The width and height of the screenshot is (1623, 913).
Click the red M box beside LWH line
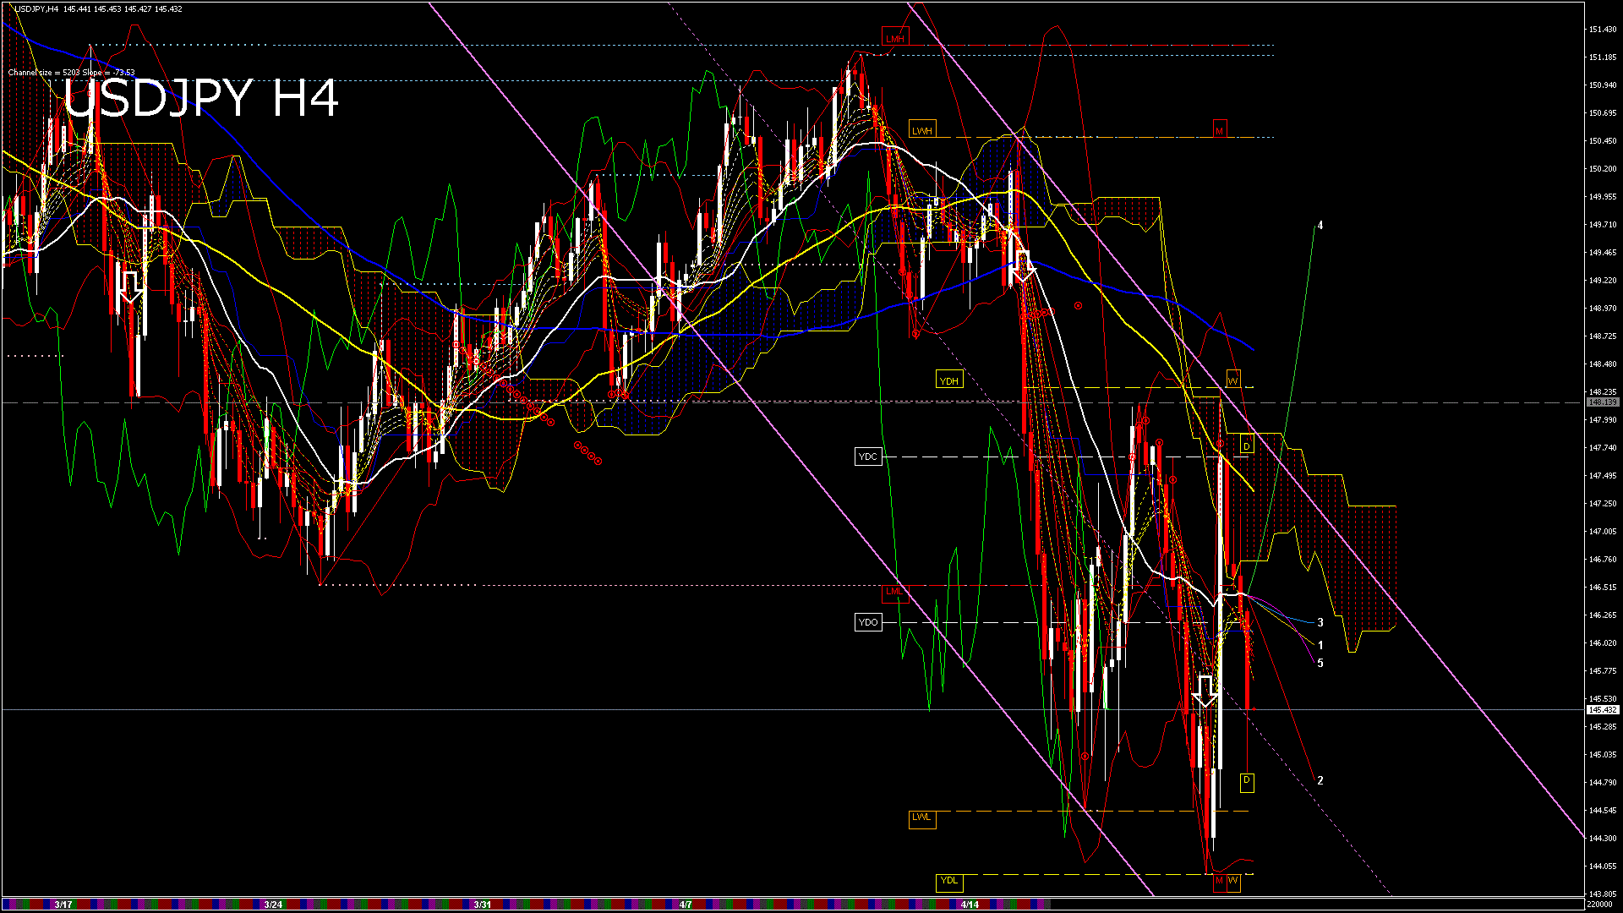pyautogui.click(x=1220, y=131)
